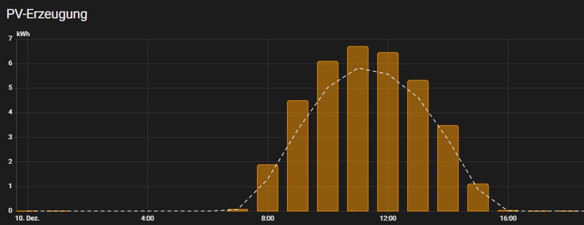The height and width of the screenshot is (225, 584).
Task: Click the 13:00 energy bar
Action: click(418, 145)
